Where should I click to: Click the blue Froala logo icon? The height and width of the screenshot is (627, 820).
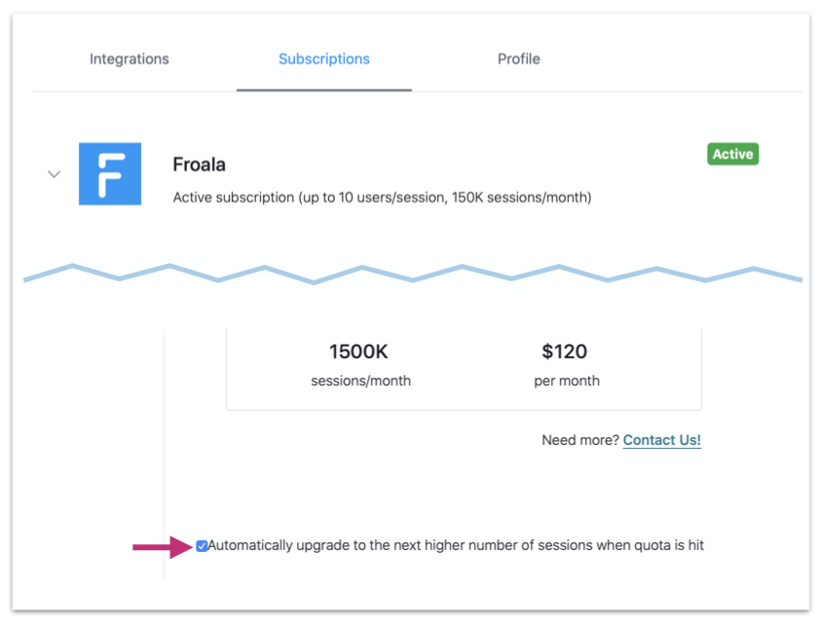click(110, 174)
